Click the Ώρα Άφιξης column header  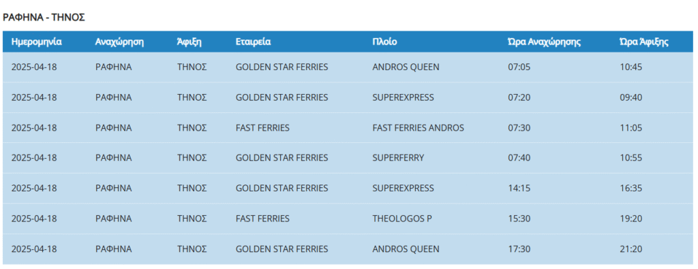[643, 42]
